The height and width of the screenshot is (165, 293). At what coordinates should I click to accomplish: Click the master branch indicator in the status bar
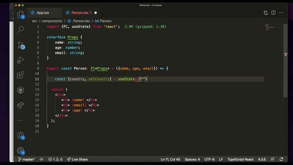pyautogui.click(x=27, y=159)
